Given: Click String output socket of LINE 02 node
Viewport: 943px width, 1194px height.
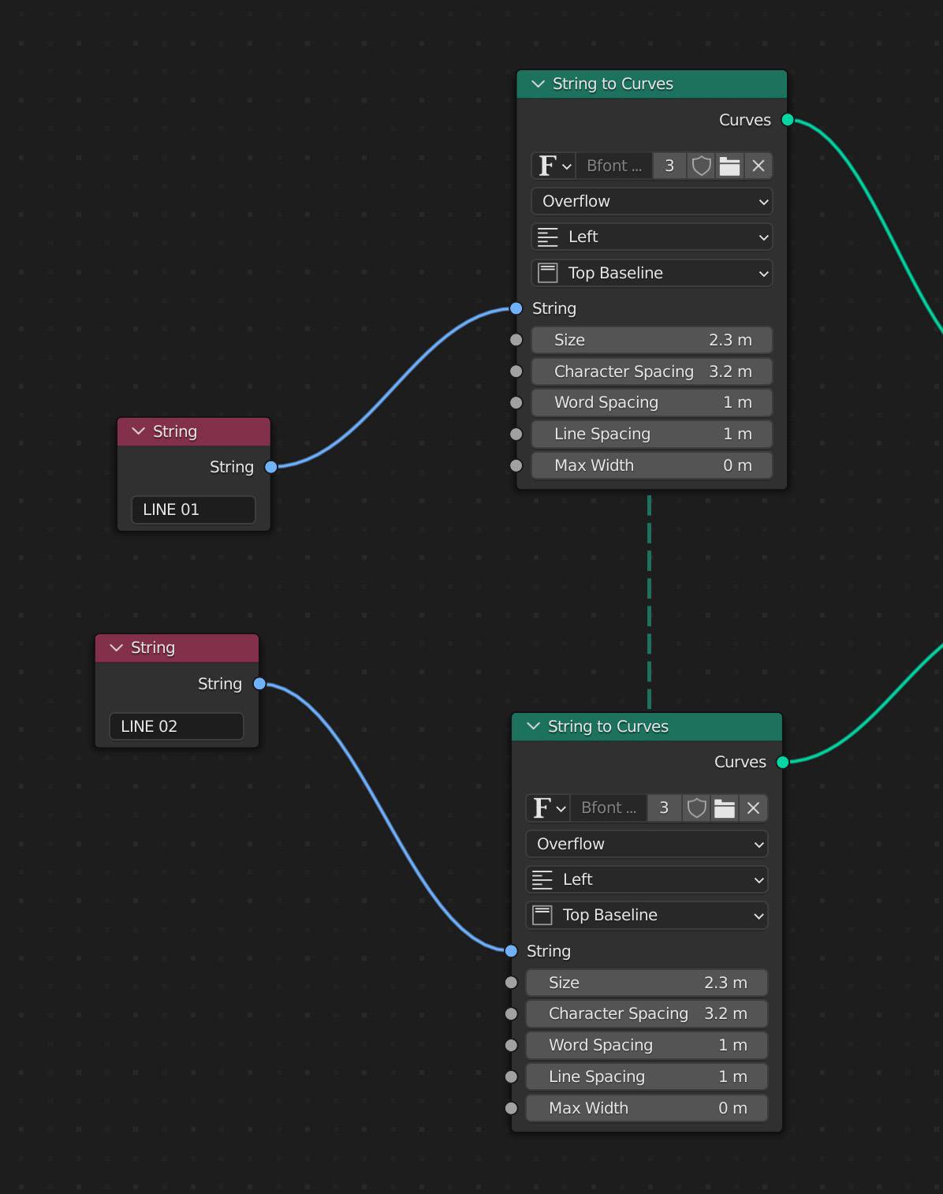Looking at the screenshot, I should tap(259, 684).
